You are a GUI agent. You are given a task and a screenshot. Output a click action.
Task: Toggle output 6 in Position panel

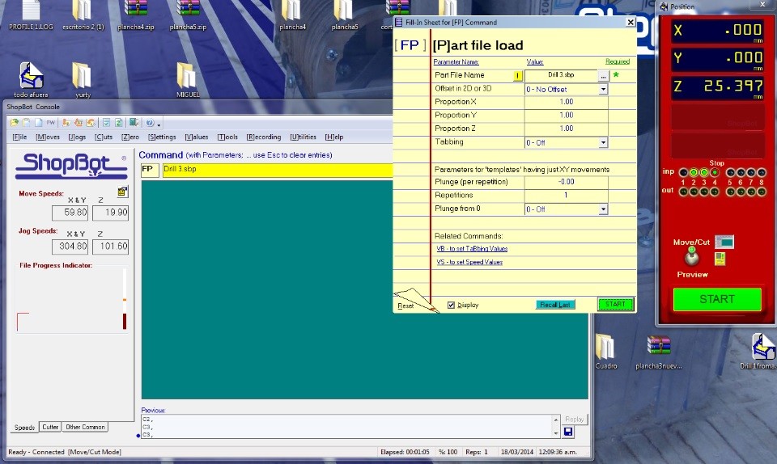tap(741, 192)
